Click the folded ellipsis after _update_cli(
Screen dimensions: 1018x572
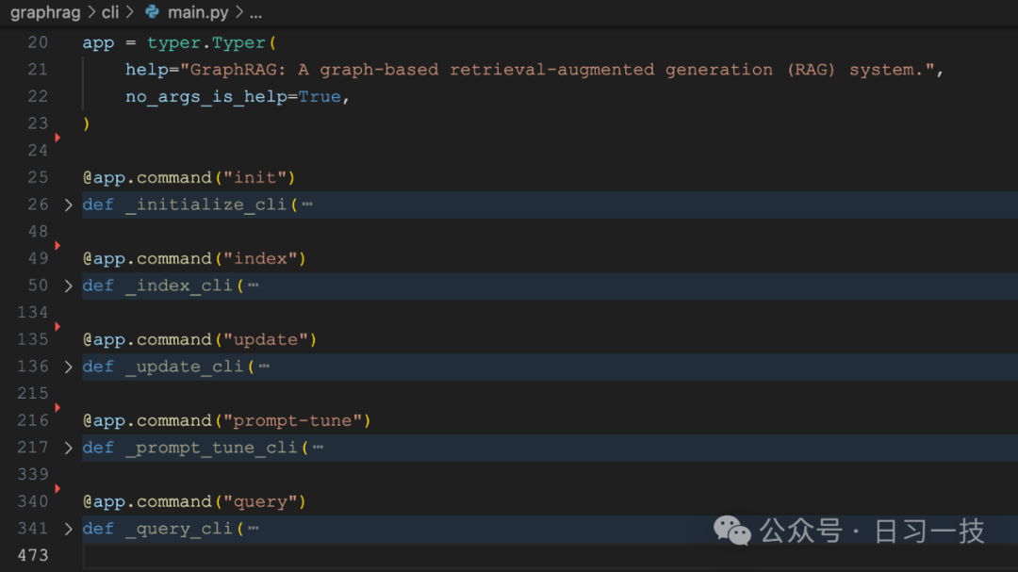(x=264, y=367)
